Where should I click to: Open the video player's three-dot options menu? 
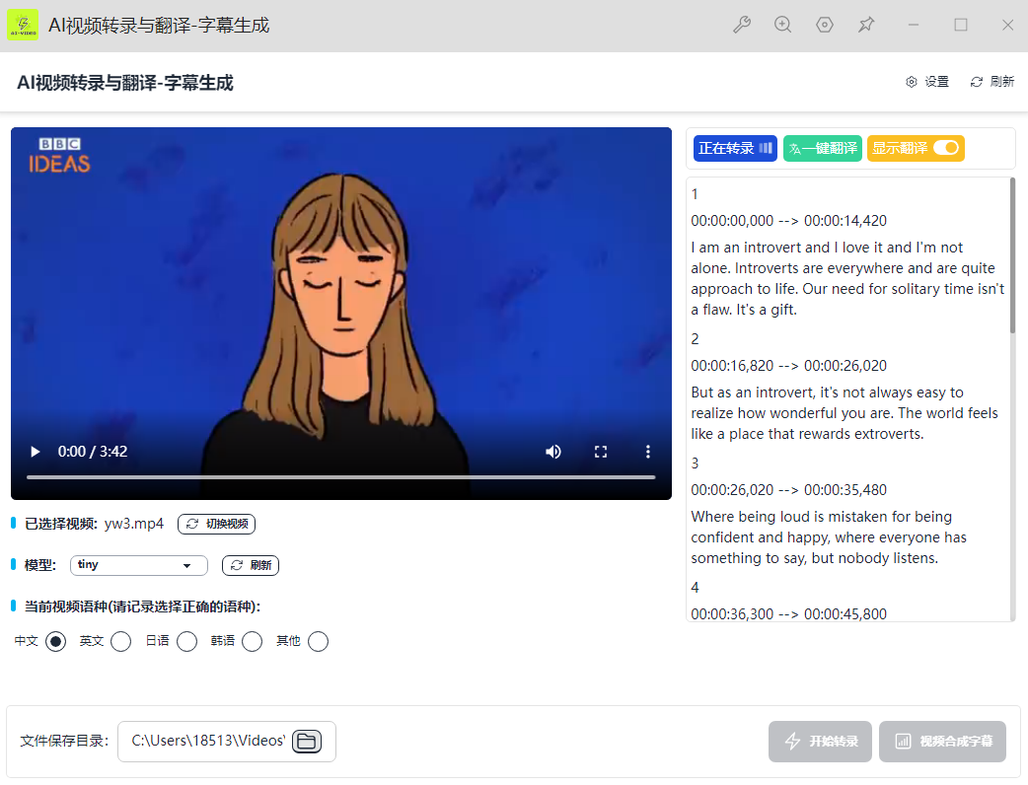[648, 452]
